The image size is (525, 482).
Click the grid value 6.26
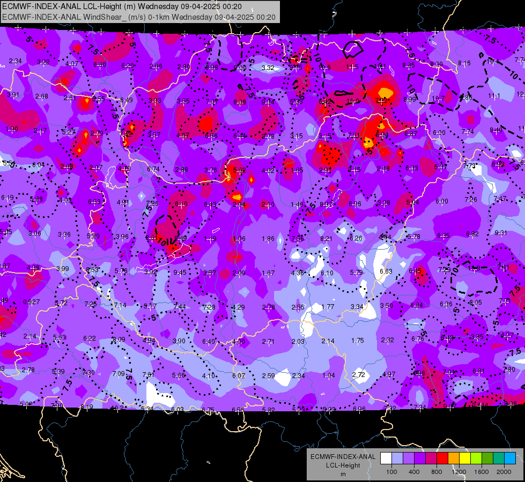tap(356, 238)
